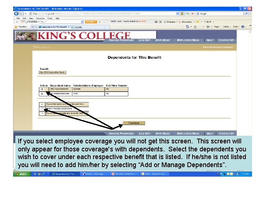Viewport: 263px width, 197px height.
Task: Select Save information and go to next form
Action: tap(42, 104)
